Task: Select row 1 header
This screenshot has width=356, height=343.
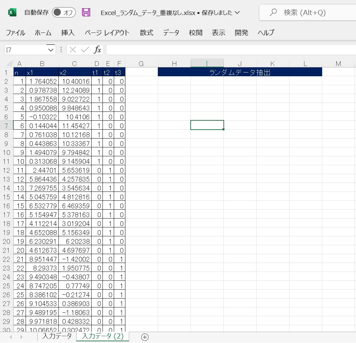Action: (x=6, y=72)
